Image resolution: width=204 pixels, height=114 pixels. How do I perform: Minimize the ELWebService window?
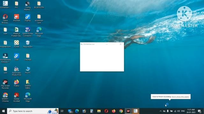coord(107,44)
